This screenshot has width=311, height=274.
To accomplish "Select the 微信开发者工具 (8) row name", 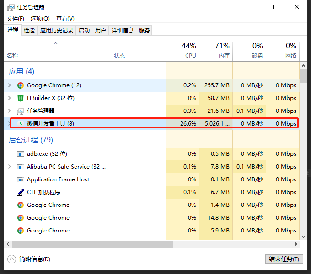I will tap(50, 124).
